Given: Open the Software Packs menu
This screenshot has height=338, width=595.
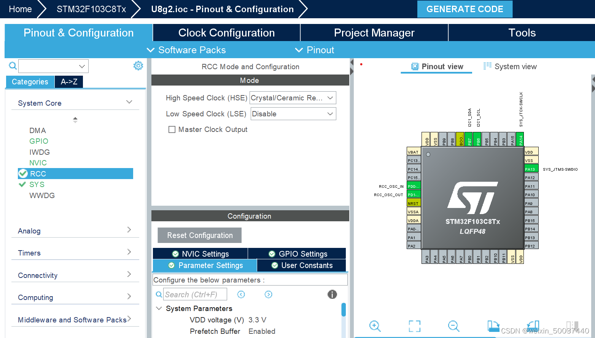Looking at the screenshot, I should click(186, 50).
